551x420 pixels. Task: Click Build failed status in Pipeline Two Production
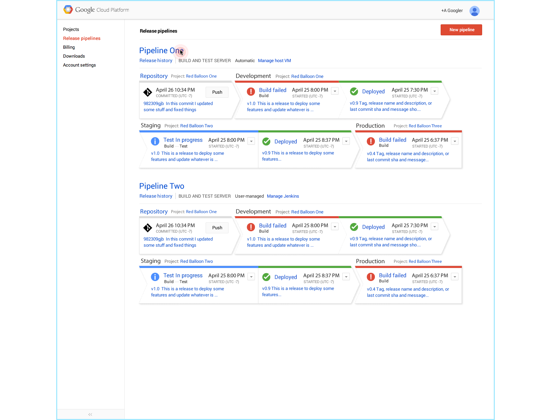(393, 276)
